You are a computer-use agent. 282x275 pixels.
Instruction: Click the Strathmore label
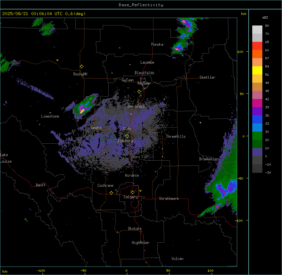pos(169,199)
